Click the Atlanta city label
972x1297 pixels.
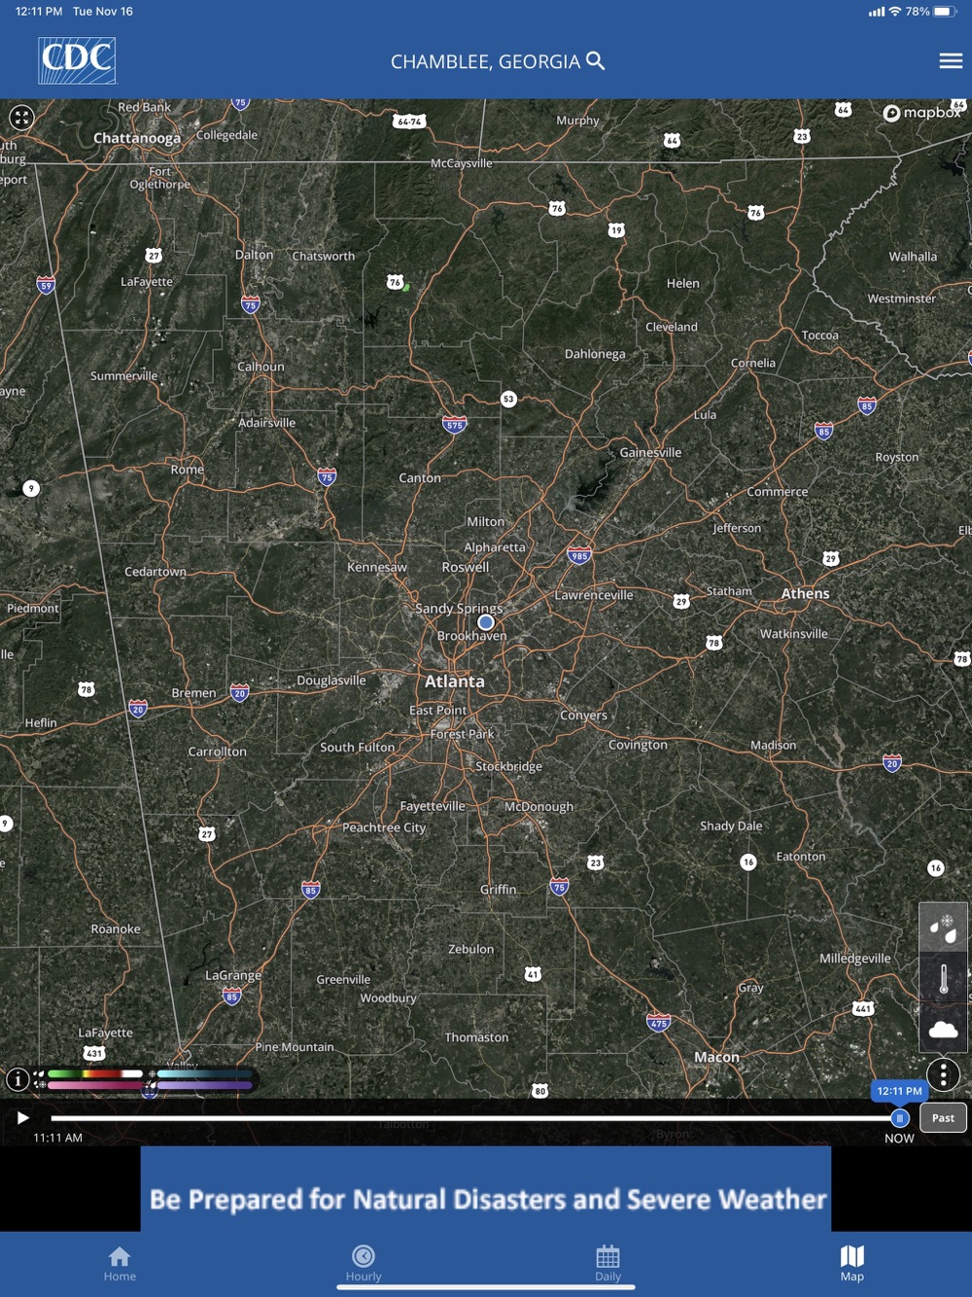454,682
